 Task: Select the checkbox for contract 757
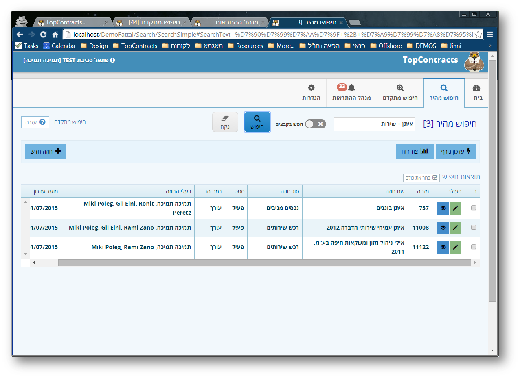(x=473, y=208)
